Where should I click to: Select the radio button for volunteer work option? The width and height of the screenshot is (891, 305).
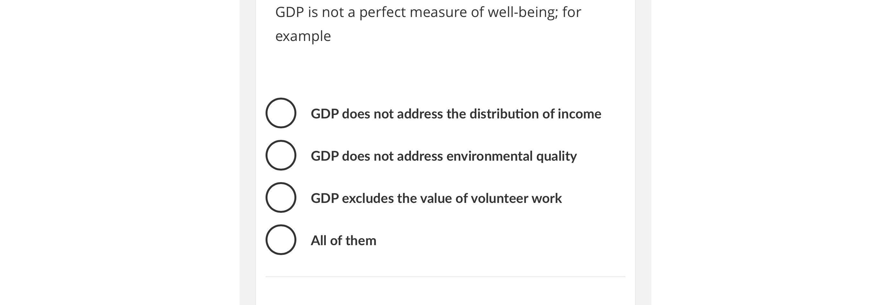pyautogui.click(x=281, y=198)
